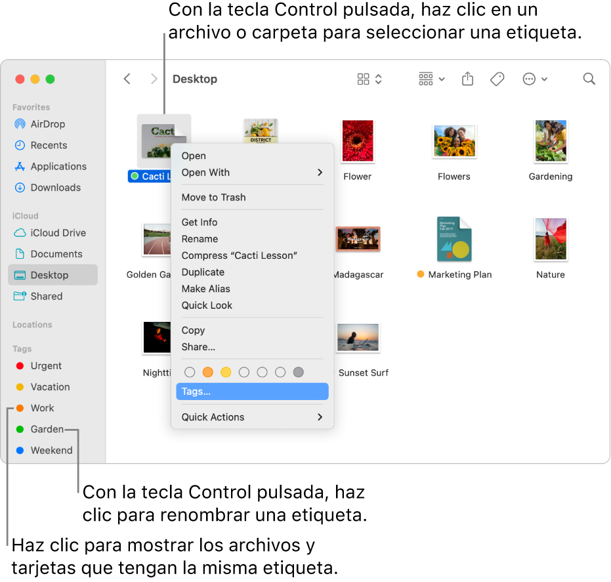Choose Move to Trash
The width and height of the screenshot is (611, 582).
(252, 197)
